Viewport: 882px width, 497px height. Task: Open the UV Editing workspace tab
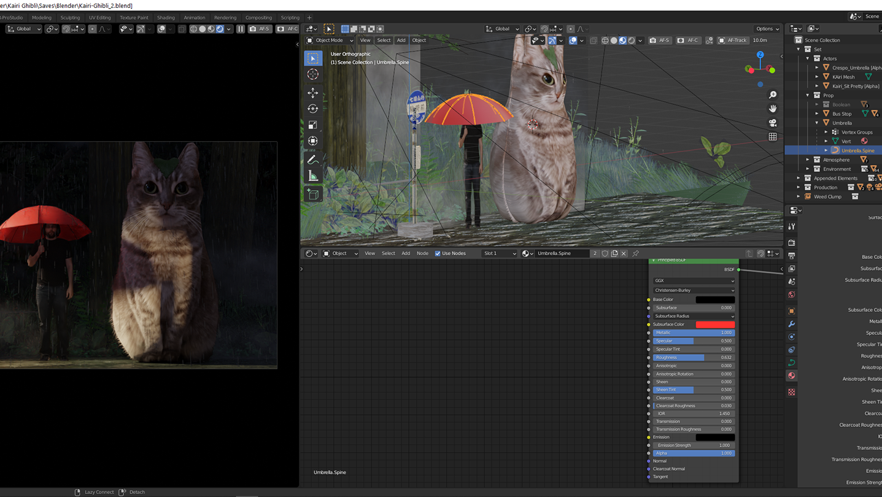(x=99, y=18)
